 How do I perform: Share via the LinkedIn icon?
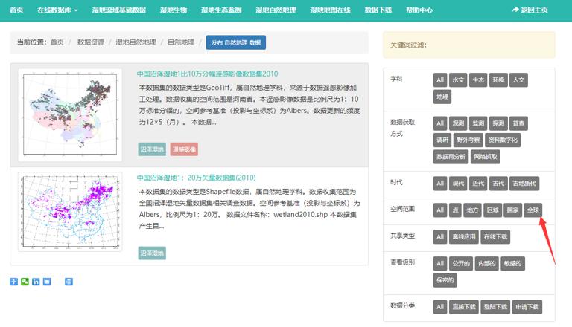click(36, 282)
